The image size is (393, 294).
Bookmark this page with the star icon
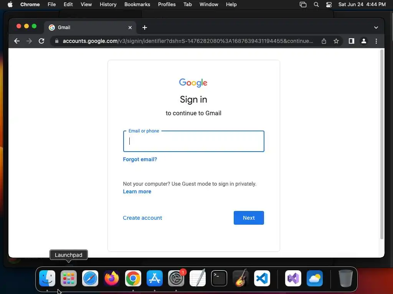pos(336,41)
